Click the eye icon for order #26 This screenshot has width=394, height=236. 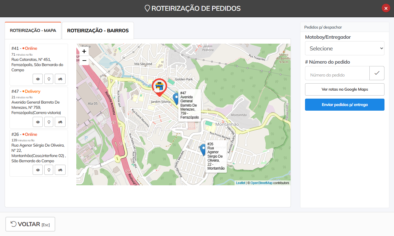38,170
